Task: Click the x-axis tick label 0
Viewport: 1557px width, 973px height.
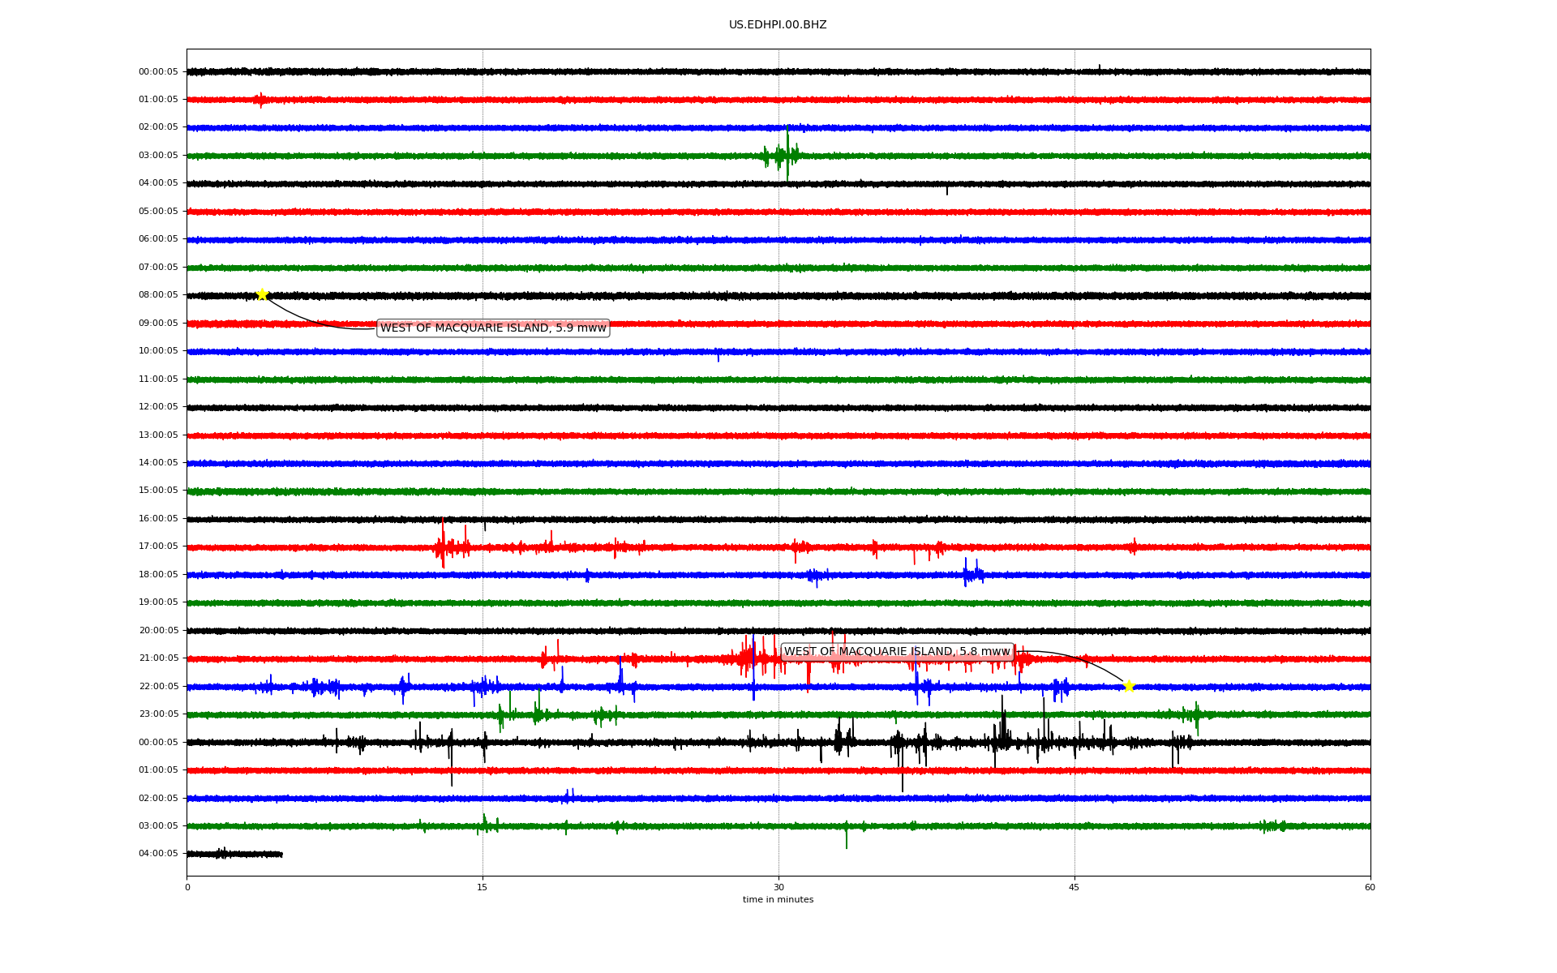Action: [x=187, y=887]
